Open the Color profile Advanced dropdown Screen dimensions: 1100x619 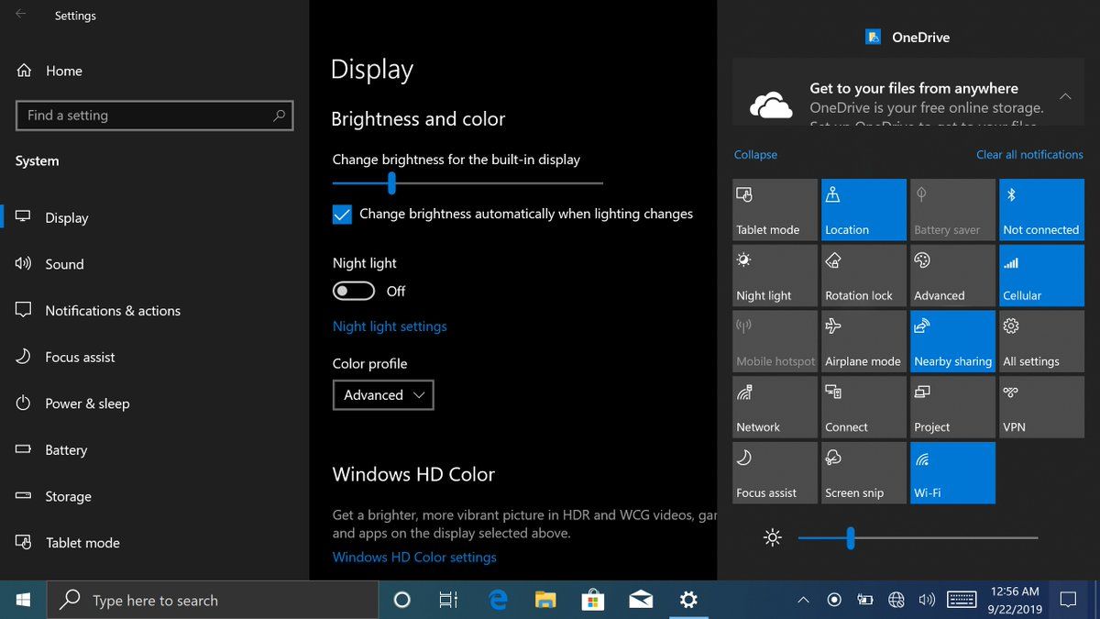383,395
